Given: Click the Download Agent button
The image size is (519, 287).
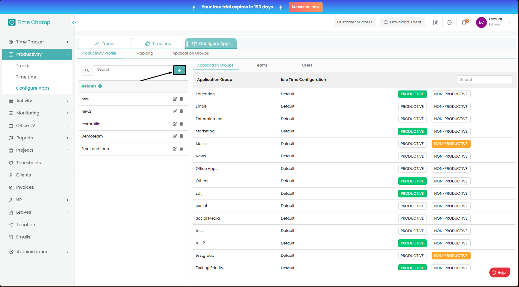Looking at the screenshot, I should pyautogui.click(x=402, y=22).
